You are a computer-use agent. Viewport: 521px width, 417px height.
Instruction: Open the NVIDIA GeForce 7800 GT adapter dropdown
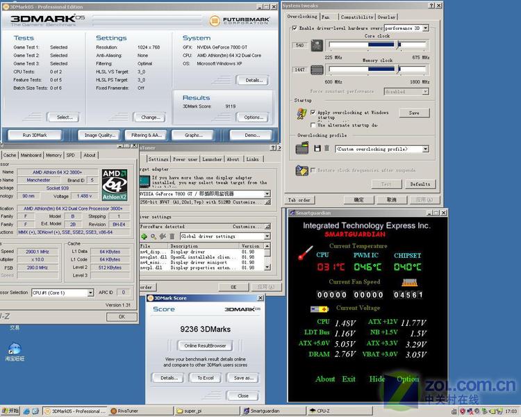267,193
